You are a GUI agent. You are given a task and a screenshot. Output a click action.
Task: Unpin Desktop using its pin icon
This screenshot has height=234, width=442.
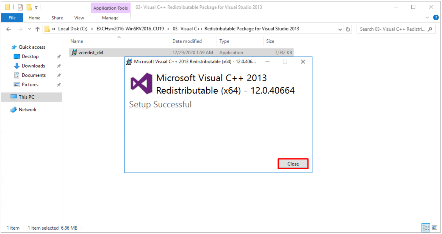coord(59,57)
